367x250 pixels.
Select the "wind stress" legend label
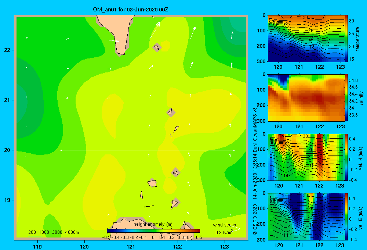224,225
